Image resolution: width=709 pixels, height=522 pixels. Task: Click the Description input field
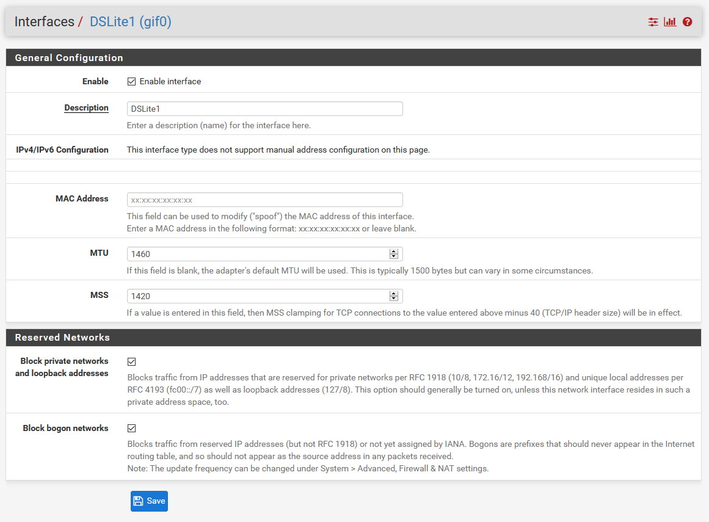(264, 109)
